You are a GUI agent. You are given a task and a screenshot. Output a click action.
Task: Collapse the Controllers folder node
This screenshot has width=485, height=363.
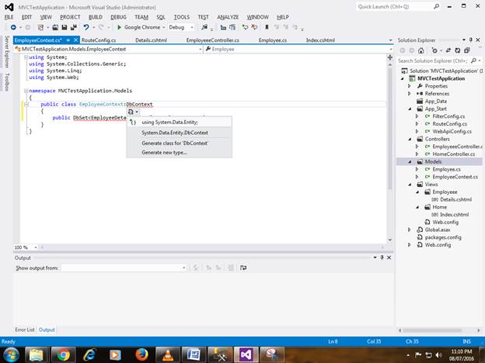(x=410, y=139)
